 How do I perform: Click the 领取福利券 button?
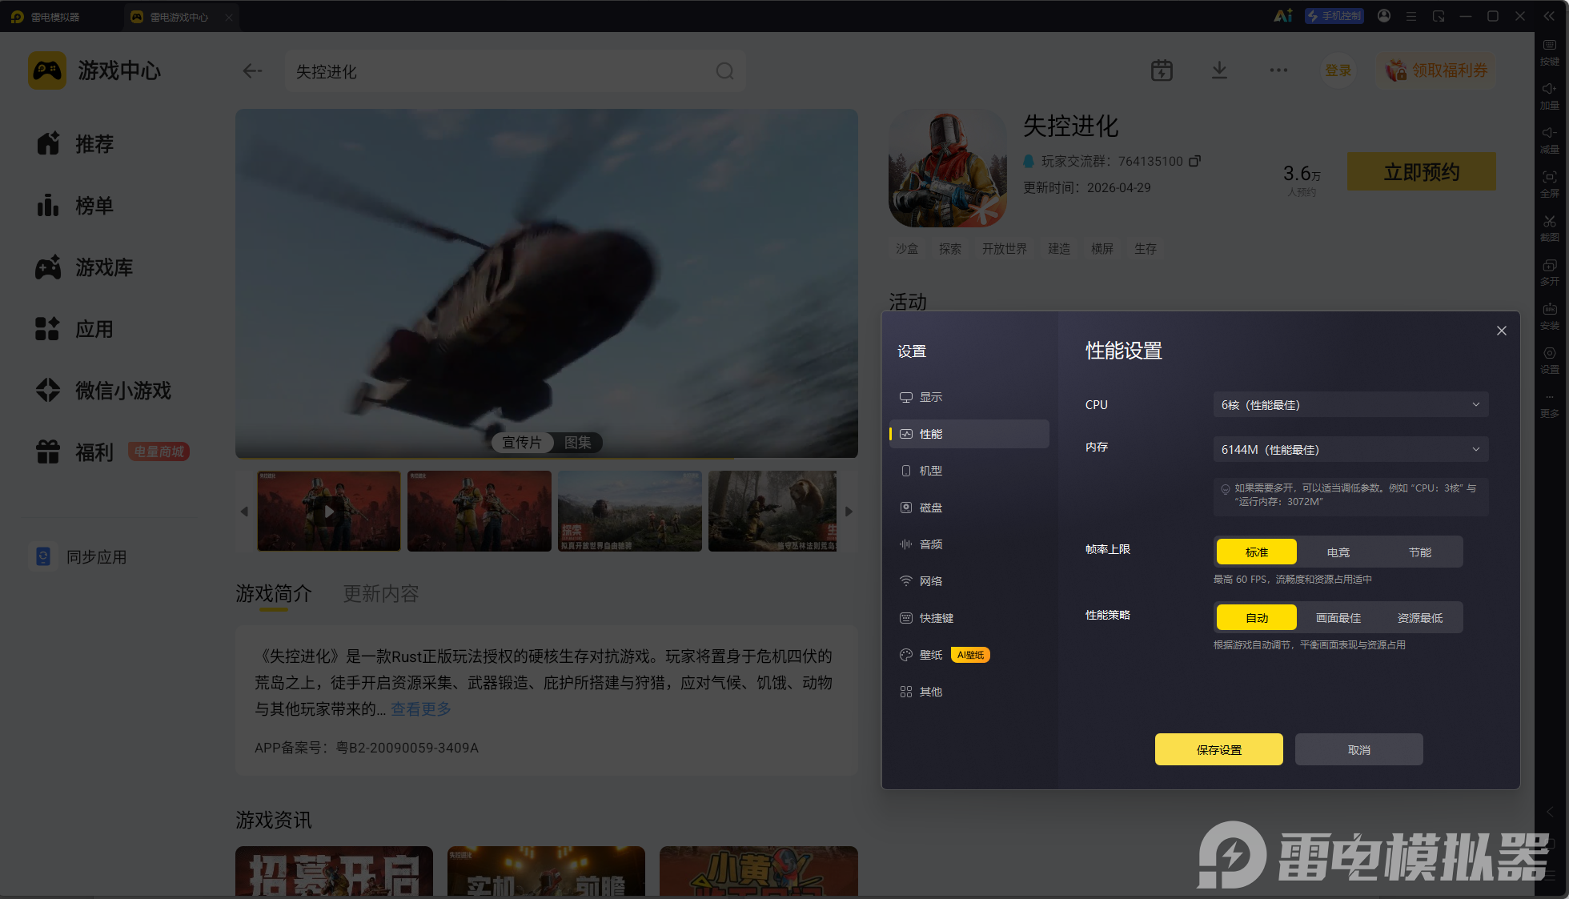pyautogui.click(x=1437, y=70)
